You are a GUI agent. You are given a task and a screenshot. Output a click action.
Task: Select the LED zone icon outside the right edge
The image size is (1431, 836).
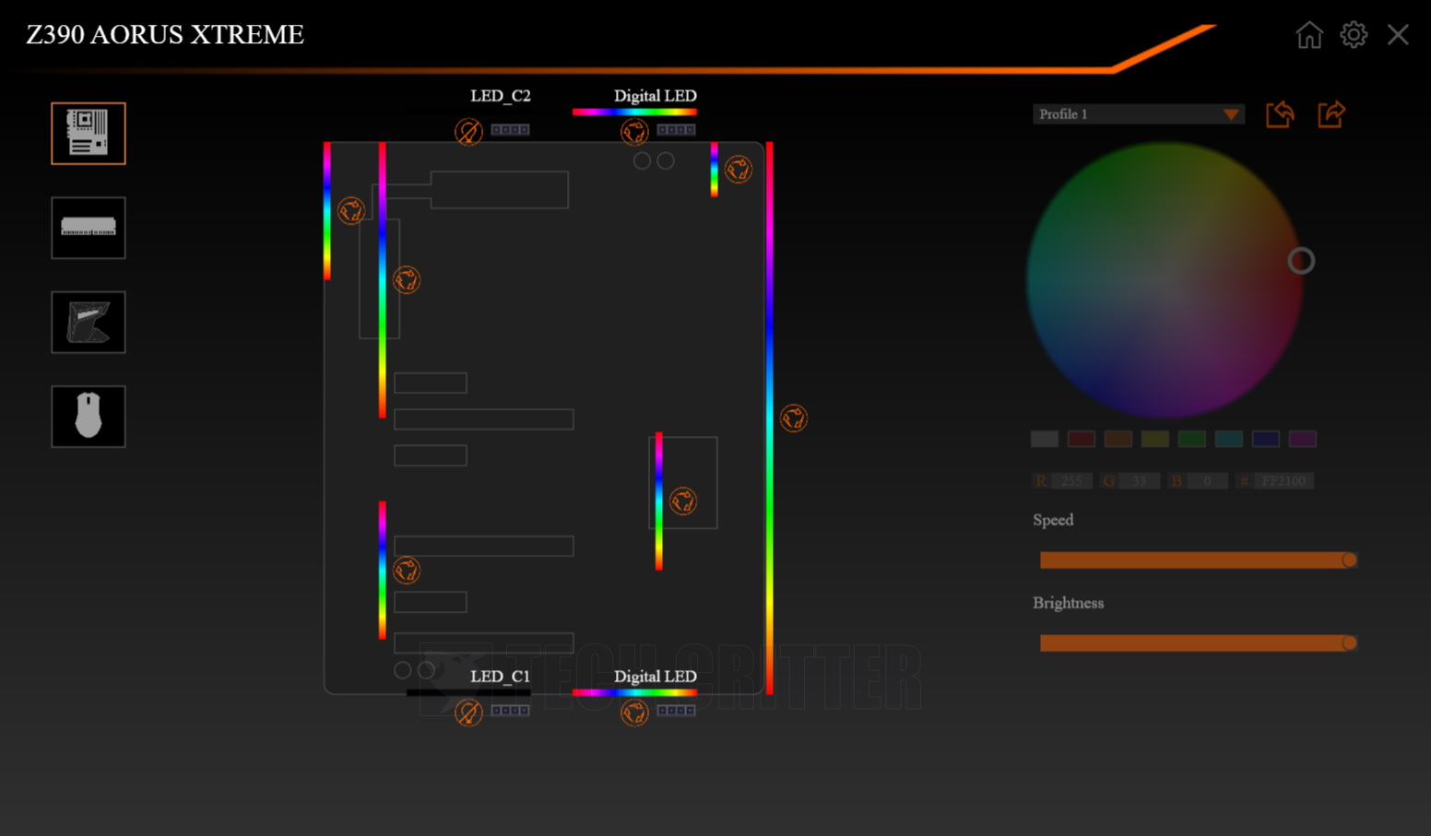tap(794, 418)
